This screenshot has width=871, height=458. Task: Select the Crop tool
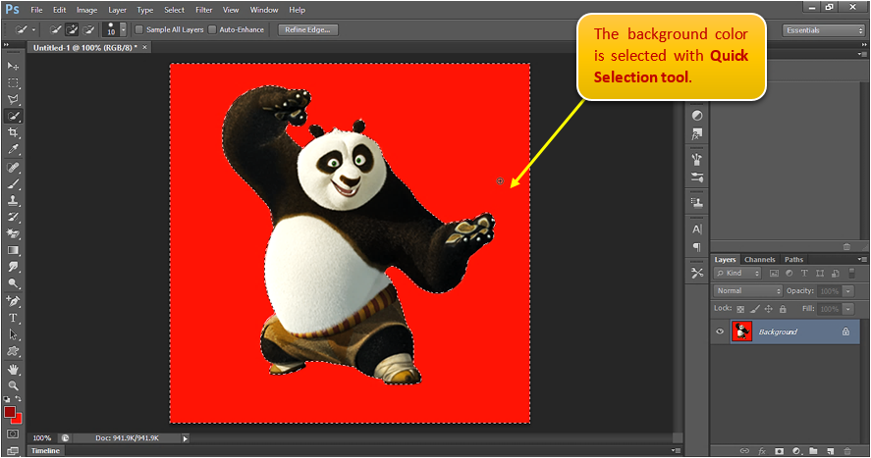[13, 132]
